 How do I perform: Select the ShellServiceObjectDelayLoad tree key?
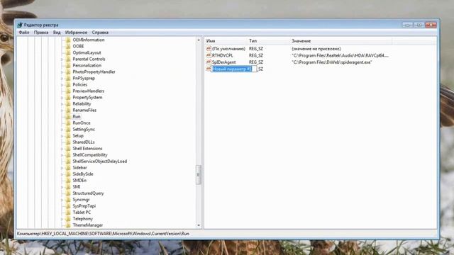click(99, 161)
